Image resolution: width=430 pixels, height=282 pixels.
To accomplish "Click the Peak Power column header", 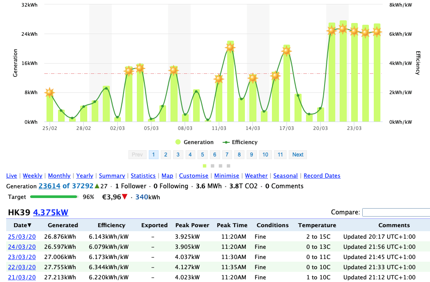I will click(192, 225).
